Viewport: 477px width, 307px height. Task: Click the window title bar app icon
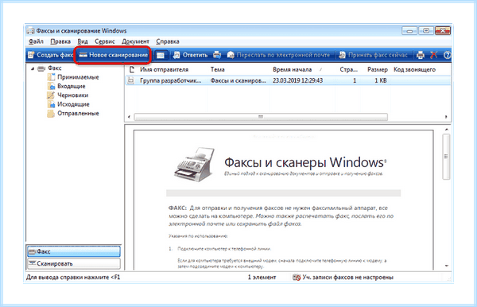[x=30, y=31]
